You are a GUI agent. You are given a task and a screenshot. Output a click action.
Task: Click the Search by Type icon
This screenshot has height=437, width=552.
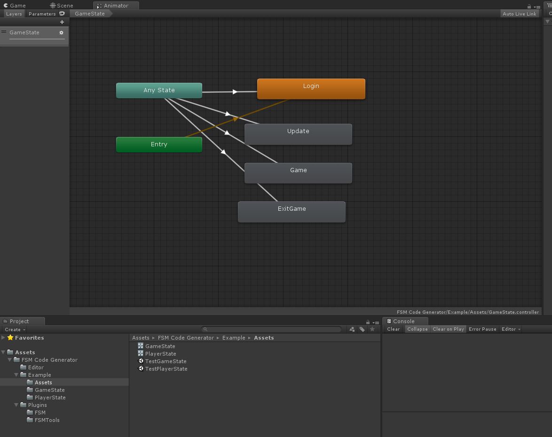click(x=352, y=329)
